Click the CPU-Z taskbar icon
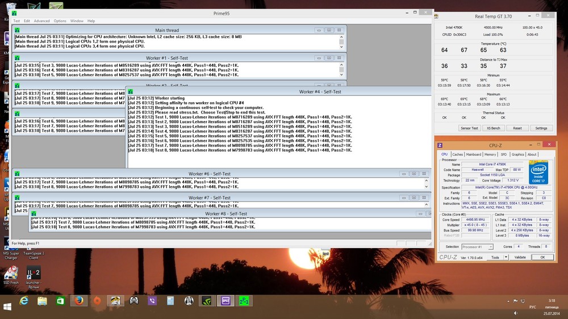The width and height of the screenshot is (568, 319). (225, 300)
